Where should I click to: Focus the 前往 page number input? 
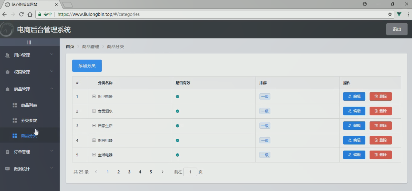(190, 172)
